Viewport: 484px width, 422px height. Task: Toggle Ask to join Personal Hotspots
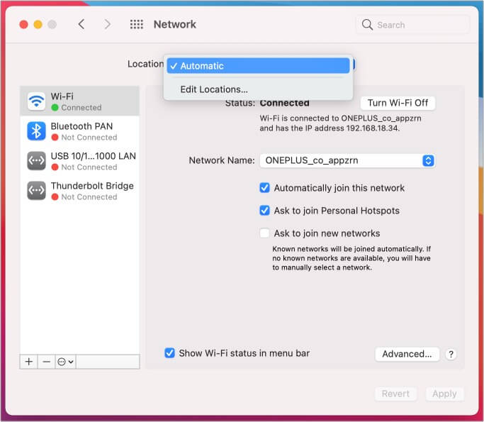264,211
